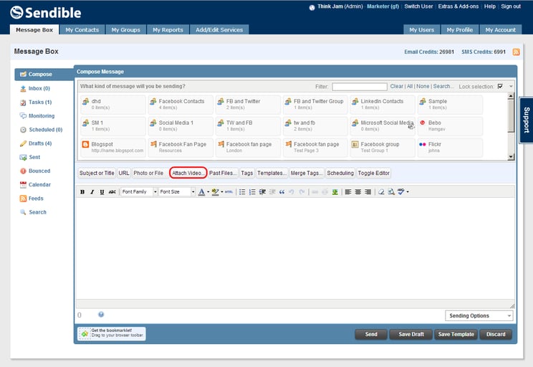
Task: Align text left in the editor
Action: point(348,192)
